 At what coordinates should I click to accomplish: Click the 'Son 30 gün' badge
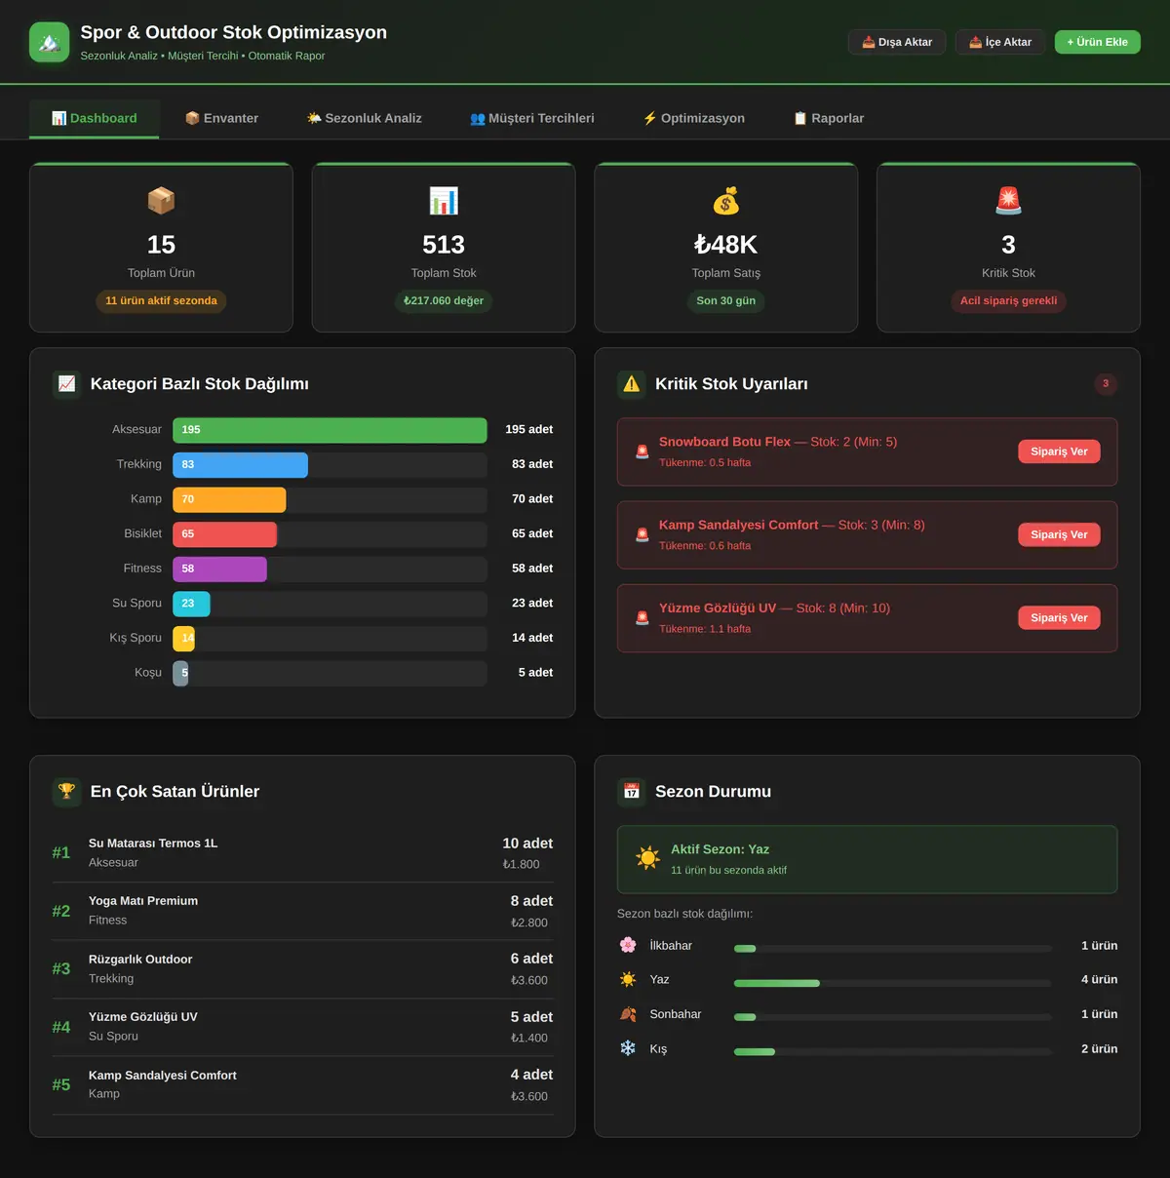pos(726,301)
